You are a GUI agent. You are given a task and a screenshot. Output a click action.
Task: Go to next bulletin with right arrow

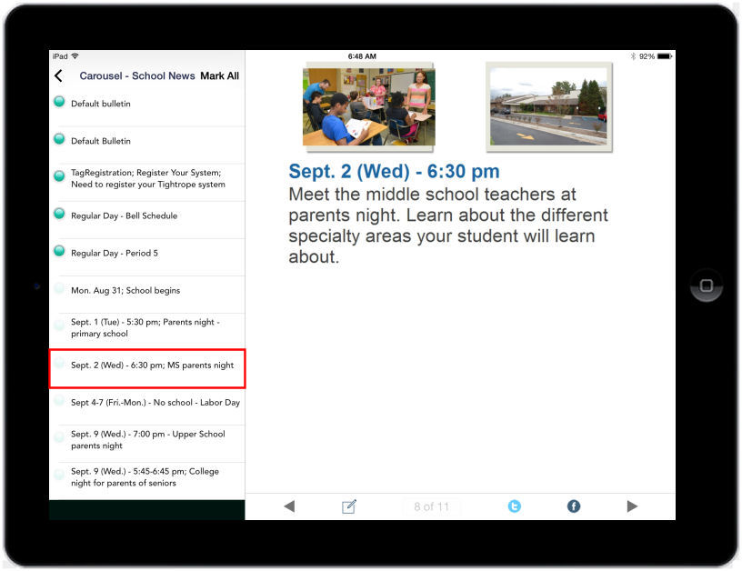(x=632, y=506)
